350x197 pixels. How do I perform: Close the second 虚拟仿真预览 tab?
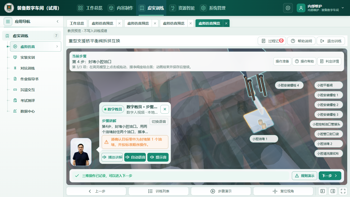click(x=155, y=23)
